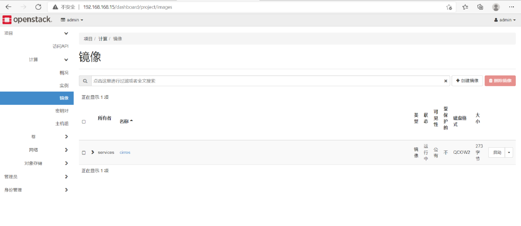521x226 pixels.
Task: Check the checkbox on the cirros image row
Action: tap(84, 152)
